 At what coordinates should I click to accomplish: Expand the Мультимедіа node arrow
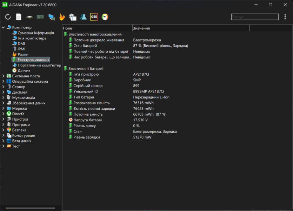click(x=3, y=97)
